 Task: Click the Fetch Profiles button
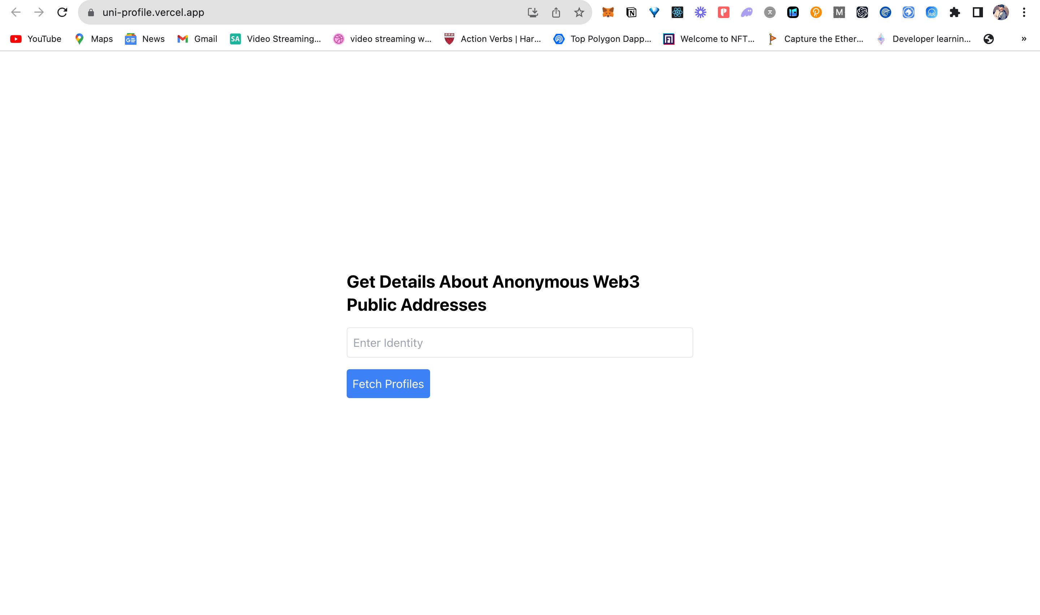[388, 384]
